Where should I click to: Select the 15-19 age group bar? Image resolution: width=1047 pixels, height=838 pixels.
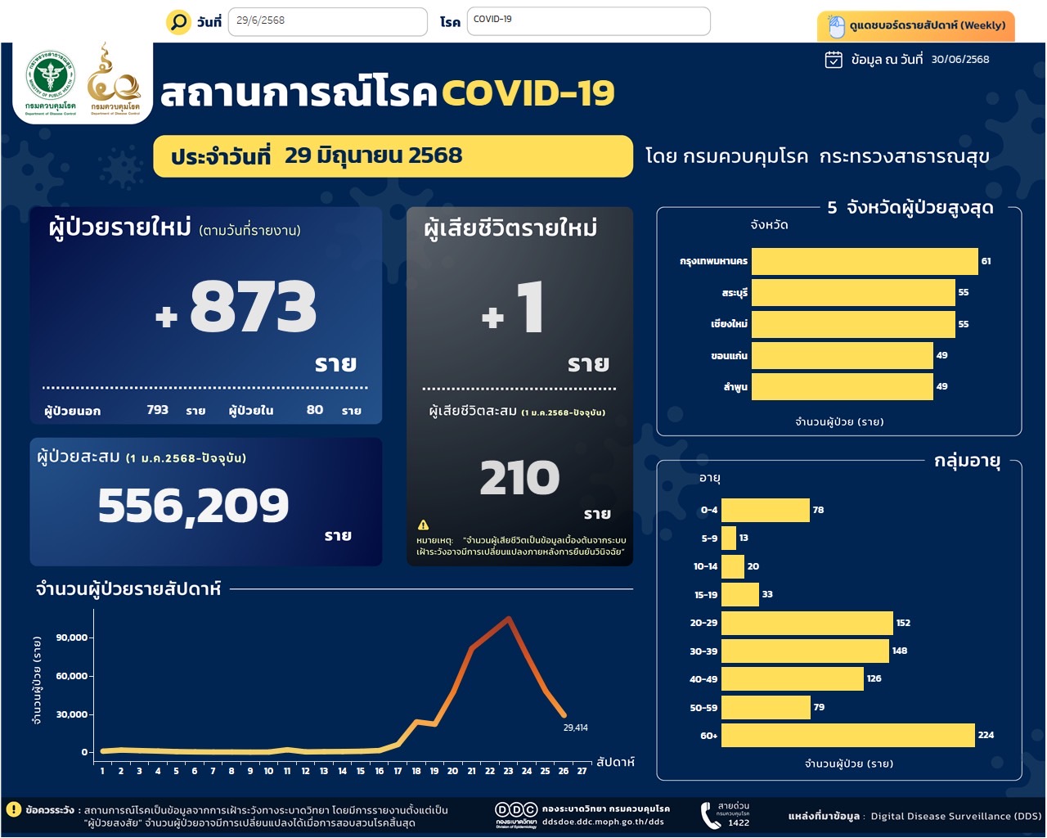click(740, 594)
